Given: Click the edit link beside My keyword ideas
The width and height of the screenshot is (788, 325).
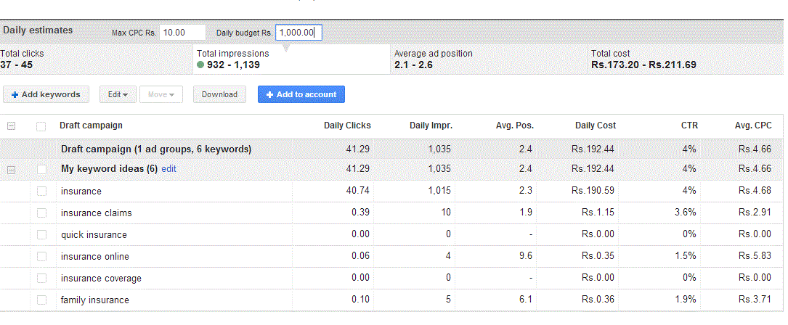Looking at the screenshot, I should click(x=168, y=169).
